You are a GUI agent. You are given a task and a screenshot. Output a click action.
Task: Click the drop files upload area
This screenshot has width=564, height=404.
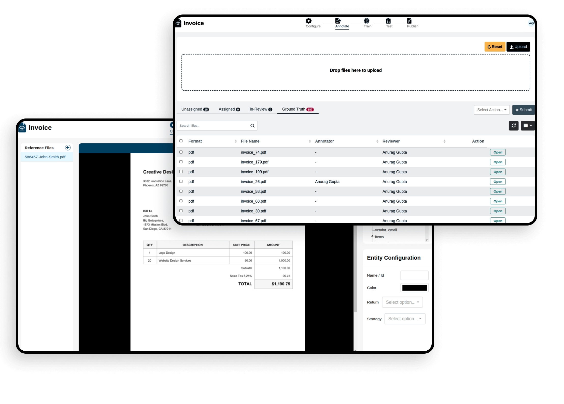[x=356, y=72]
